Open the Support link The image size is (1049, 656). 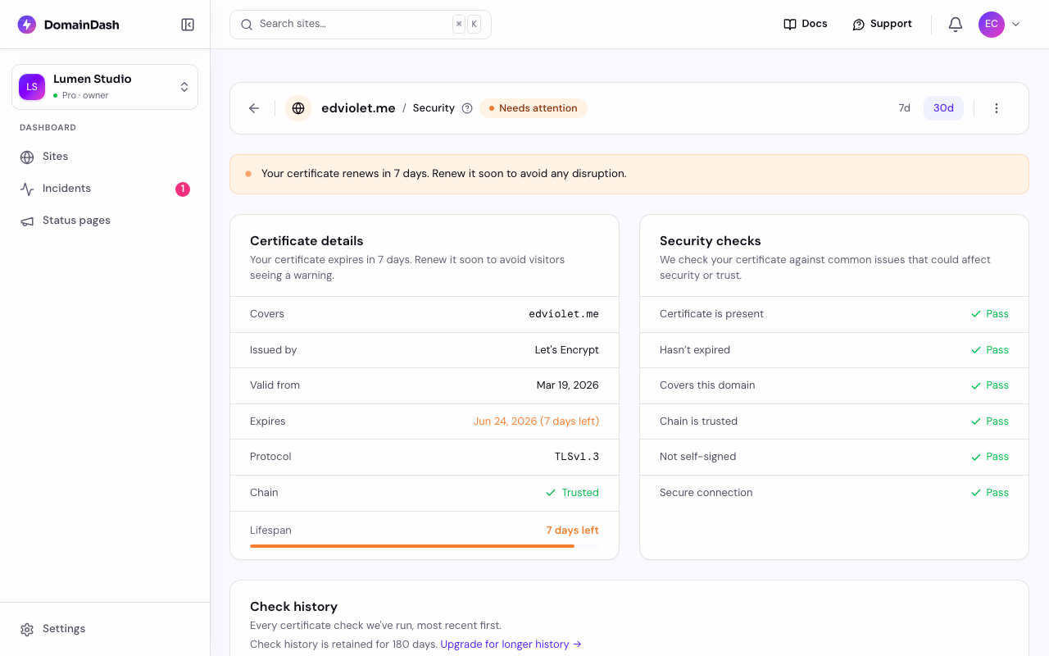(882, 25)
